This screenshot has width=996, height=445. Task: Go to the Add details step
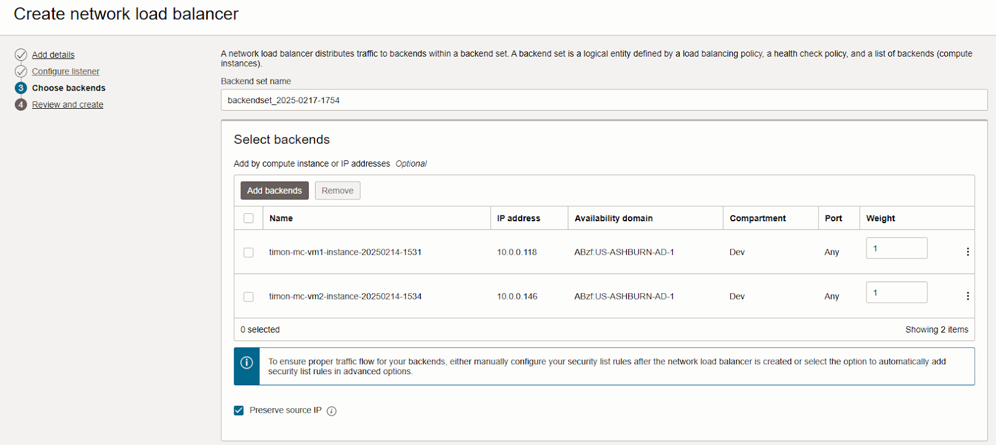pyautogui.click(x=53, y=55)
